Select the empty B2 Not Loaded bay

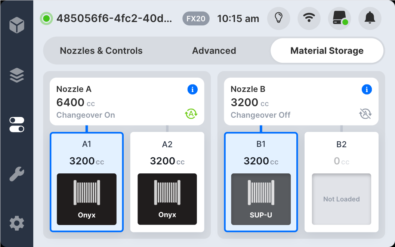(341, 182)
